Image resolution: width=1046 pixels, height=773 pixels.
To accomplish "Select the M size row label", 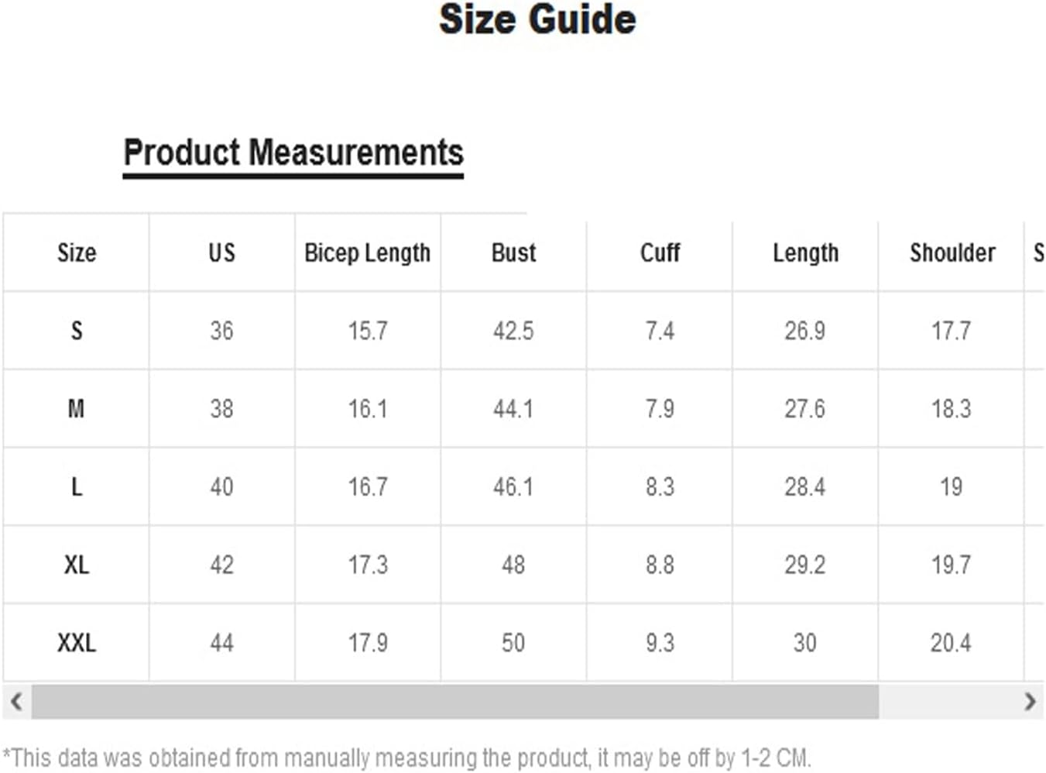I will [77, 408].
